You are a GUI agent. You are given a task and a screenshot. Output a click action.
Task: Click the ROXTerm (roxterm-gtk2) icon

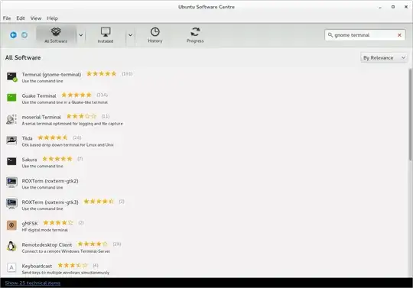[x=11, y=183]
